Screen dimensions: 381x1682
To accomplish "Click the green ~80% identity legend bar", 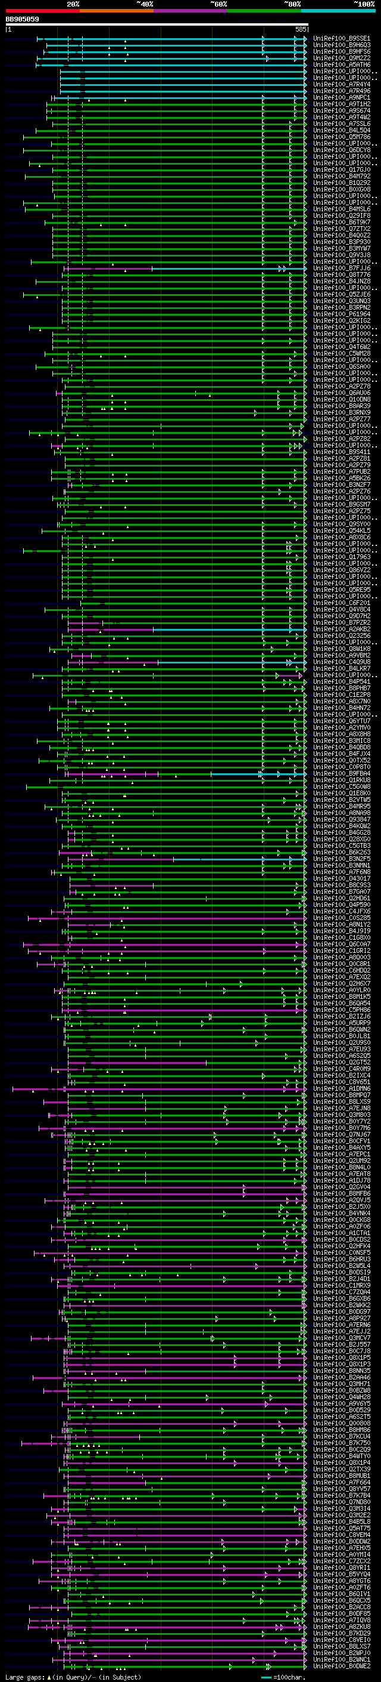I will click(x=264, y=11).
